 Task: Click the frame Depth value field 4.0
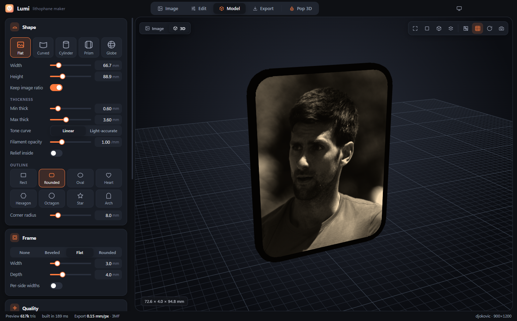coord(108,275)
